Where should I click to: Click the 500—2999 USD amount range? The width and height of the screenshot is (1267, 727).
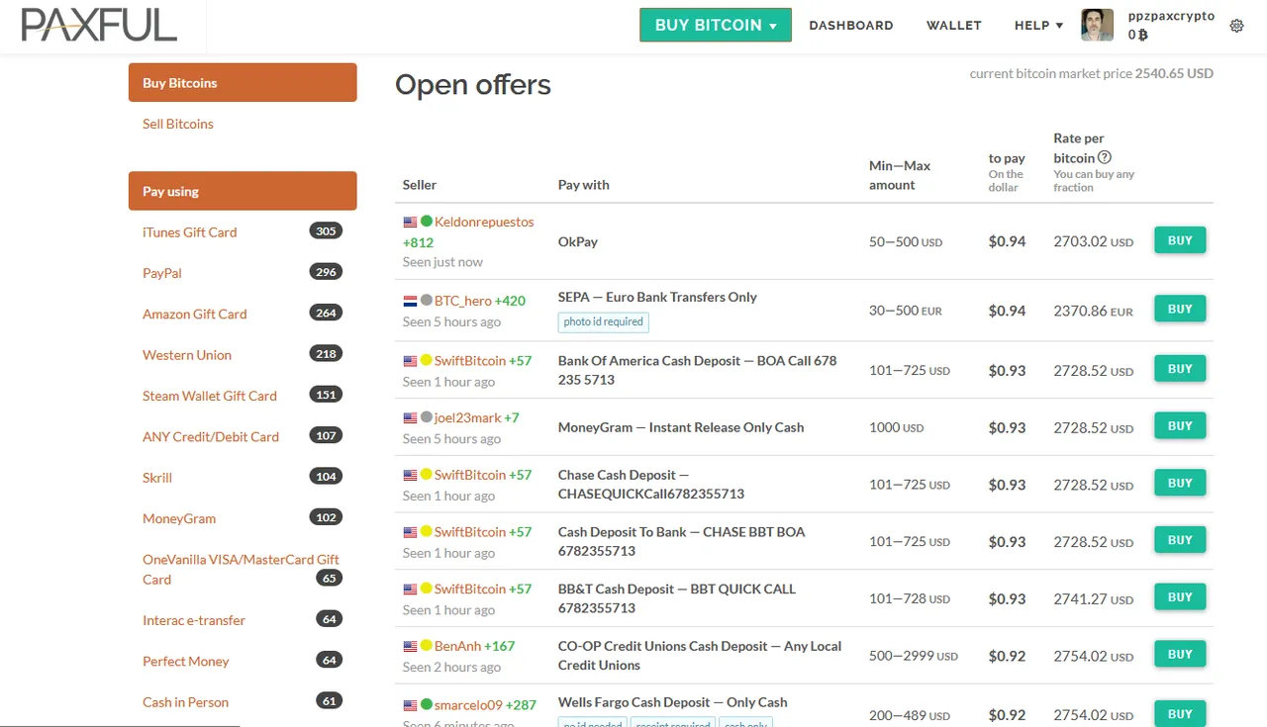pos(914,655)
